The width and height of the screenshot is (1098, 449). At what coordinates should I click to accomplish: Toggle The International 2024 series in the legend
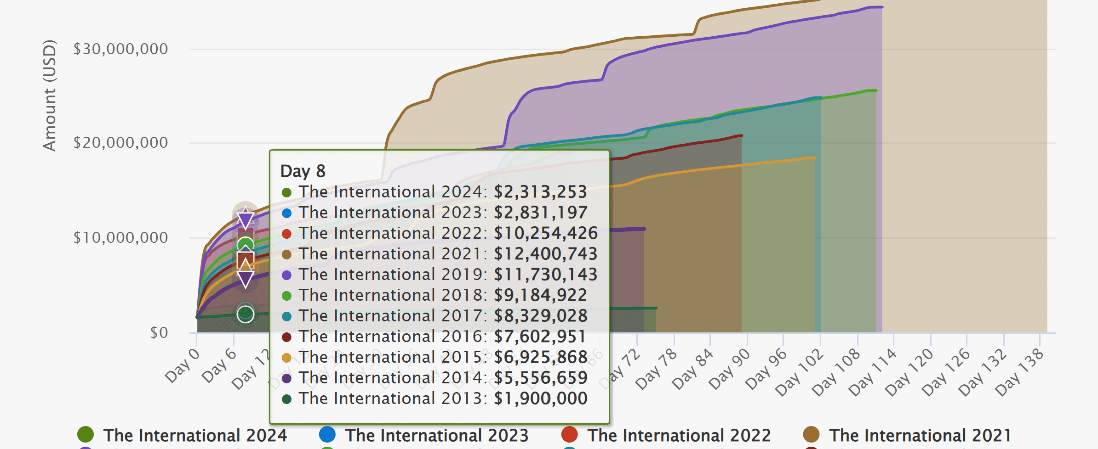[86, 434]
